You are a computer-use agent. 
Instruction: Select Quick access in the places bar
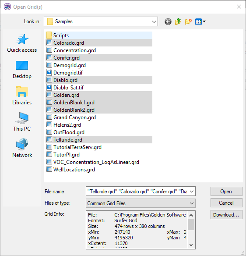pos(22,43)
